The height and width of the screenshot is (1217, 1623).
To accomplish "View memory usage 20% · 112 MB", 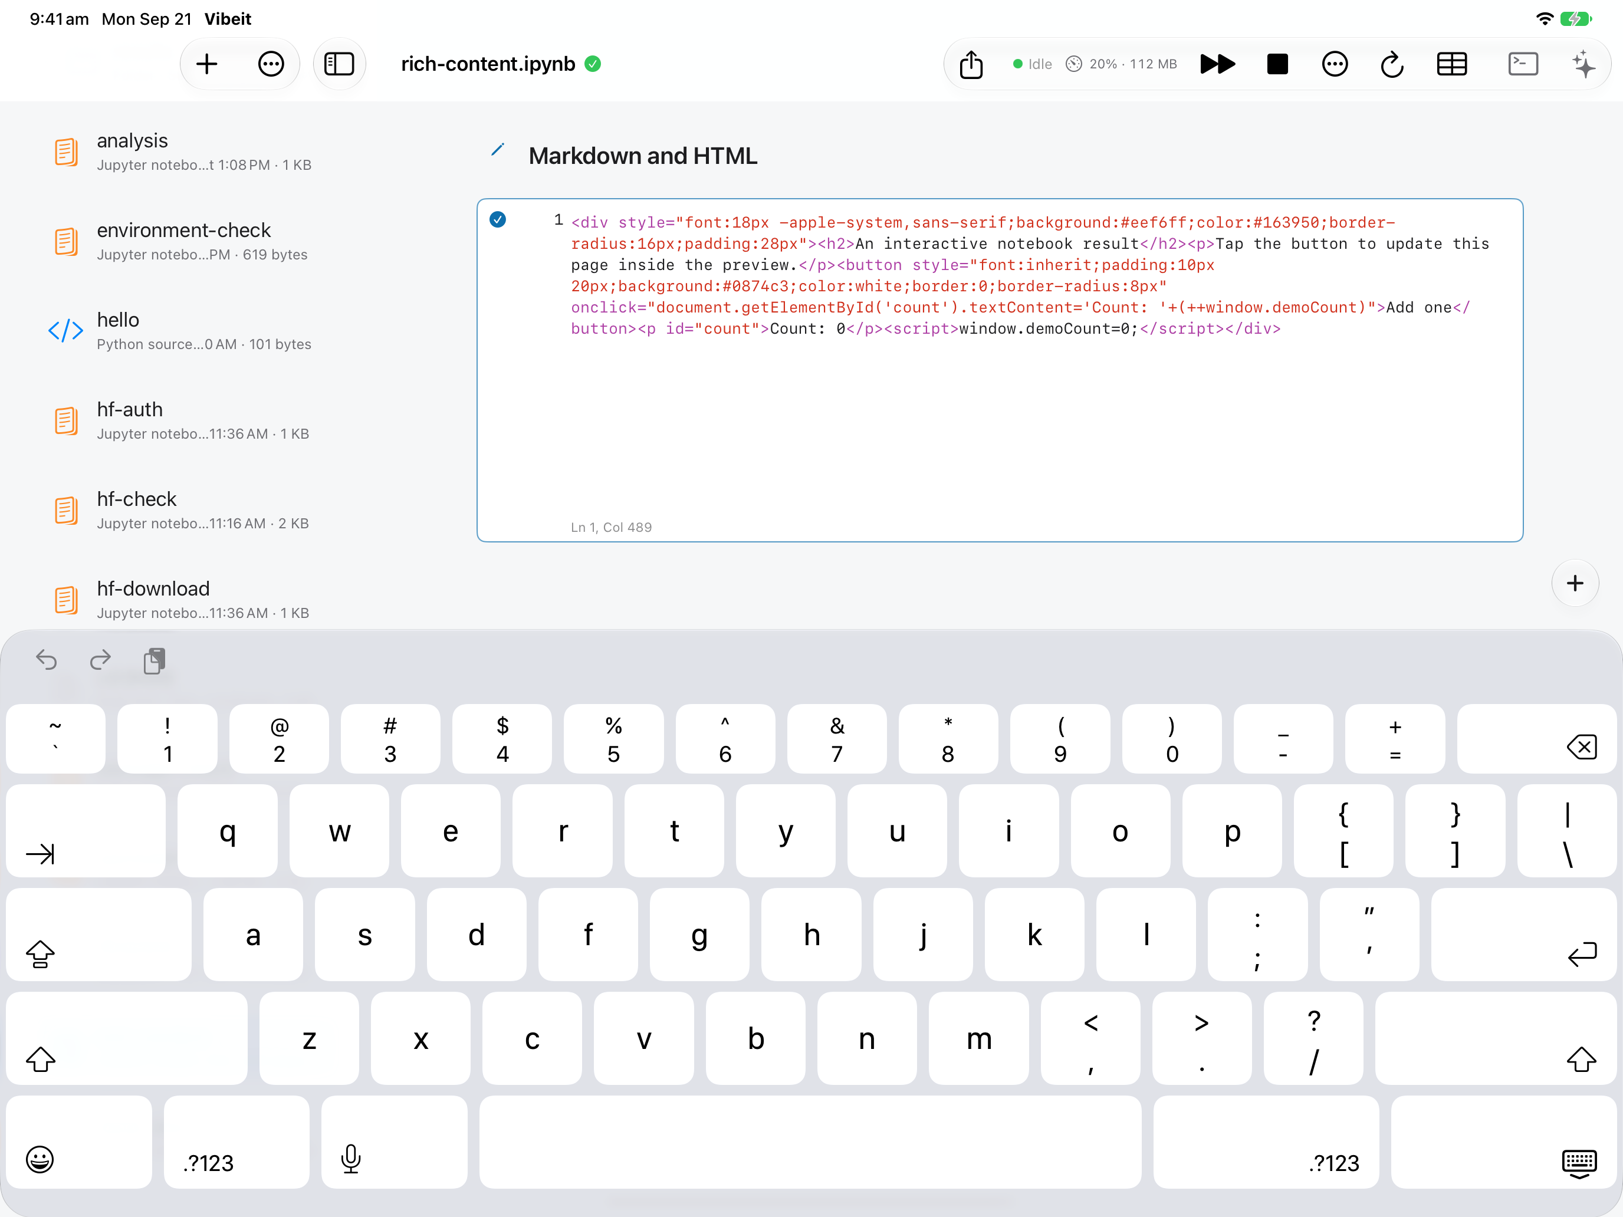I will tap(1121, 64).
